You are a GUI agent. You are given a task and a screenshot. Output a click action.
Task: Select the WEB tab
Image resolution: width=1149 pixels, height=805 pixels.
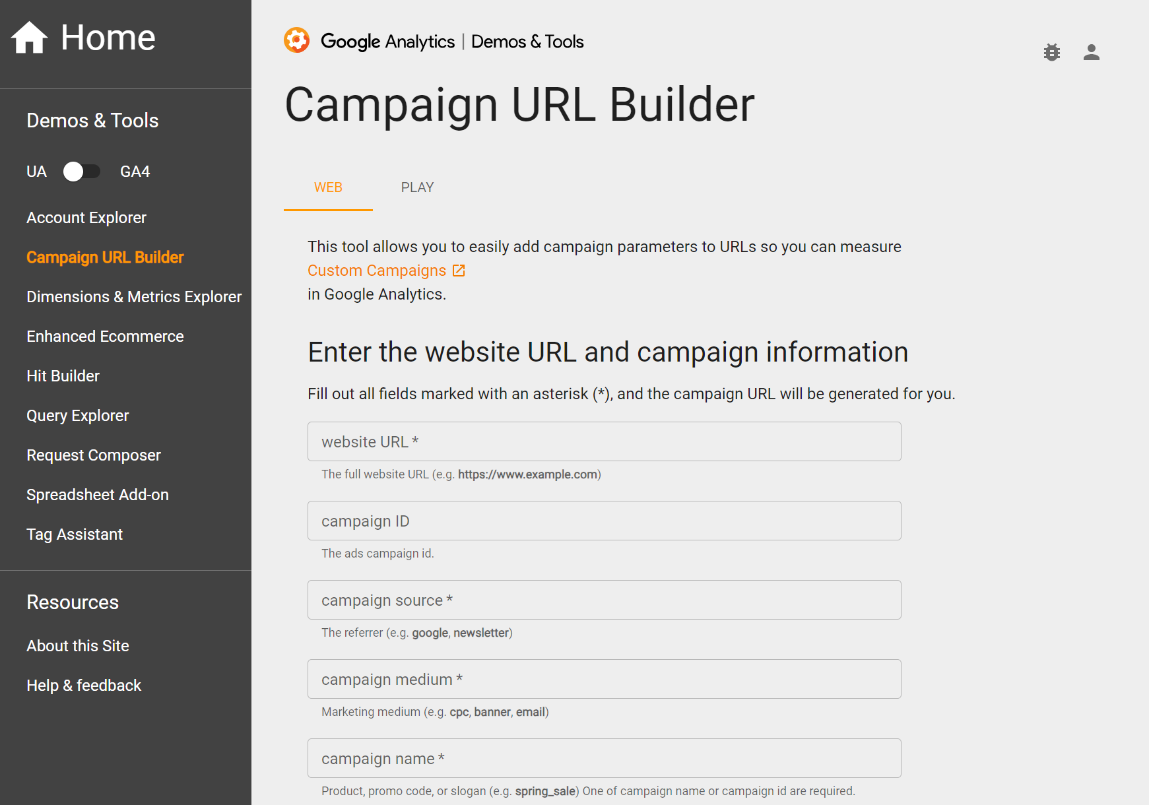328,187
